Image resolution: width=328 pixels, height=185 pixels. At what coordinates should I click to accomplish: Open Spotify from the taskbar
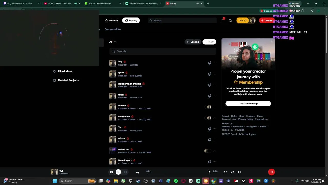[x=176, y=181]
